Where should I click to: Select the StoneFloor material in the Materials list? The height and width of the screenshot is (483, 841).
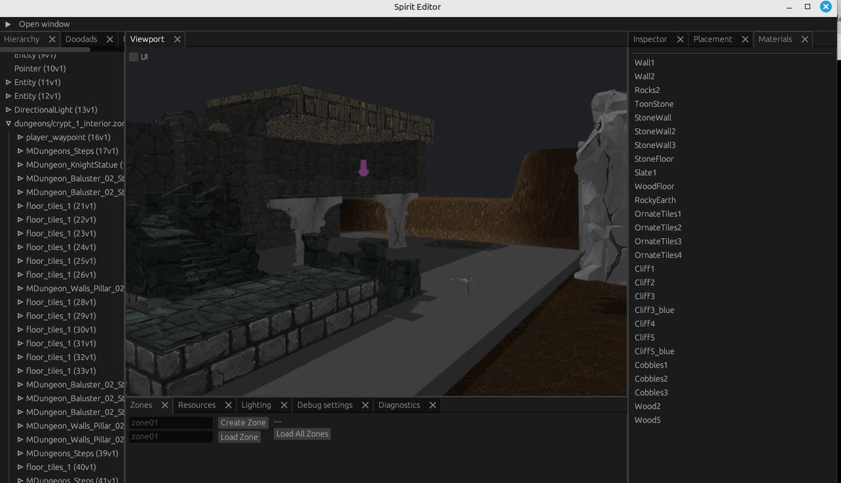654,159
